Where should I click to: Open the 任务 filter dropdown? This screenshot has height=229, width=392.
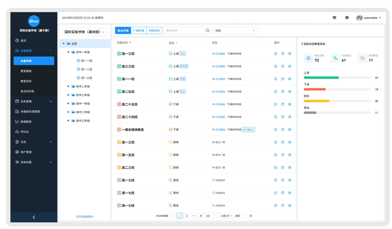(x=235, y=31)
